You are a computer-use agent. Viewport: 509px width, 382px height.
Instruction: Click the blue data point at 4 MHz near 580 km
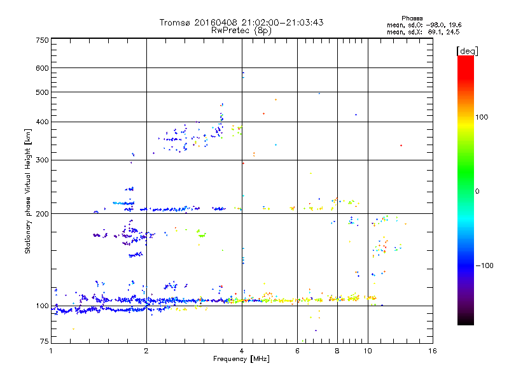[x=243, y=73]
